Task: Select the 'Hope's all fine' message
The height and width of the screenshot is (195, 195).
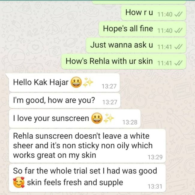Action: point(142,29)
